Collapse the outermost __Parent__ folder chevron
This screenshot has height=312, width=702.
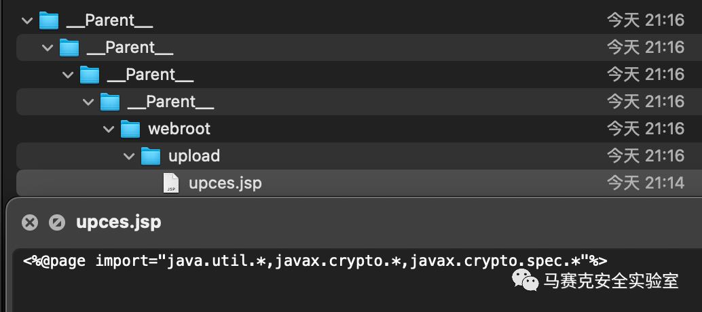coord(27,20)
